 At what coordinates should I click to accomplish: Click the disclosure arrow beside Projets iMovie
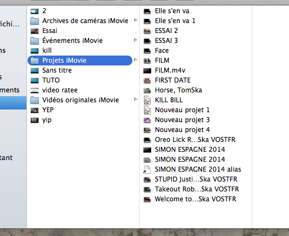136,59
